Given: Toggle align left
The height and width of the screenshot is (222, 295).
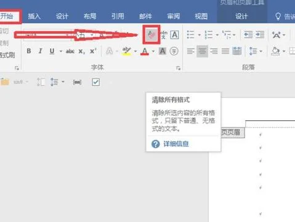Looking at the screenshot, I should (191, 51).
